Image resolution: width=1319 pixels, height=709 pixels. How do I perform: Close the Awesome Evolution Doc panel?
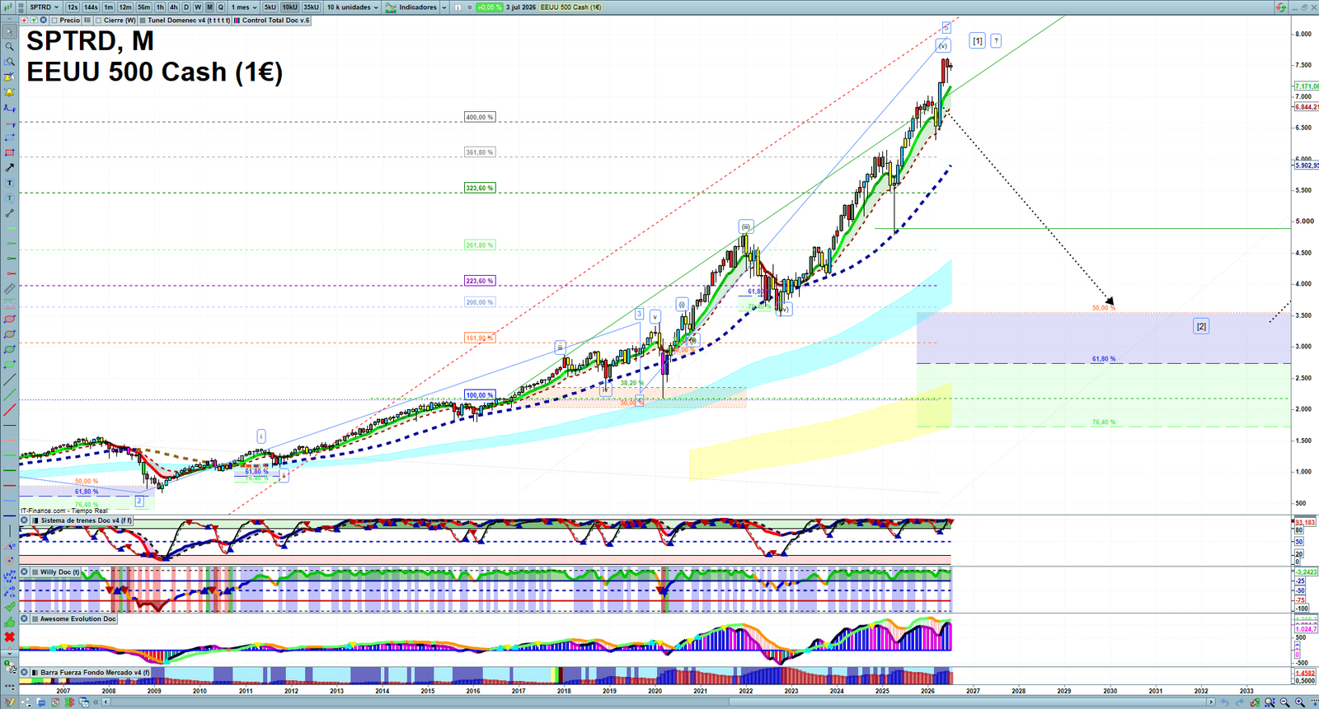(24, 618)
